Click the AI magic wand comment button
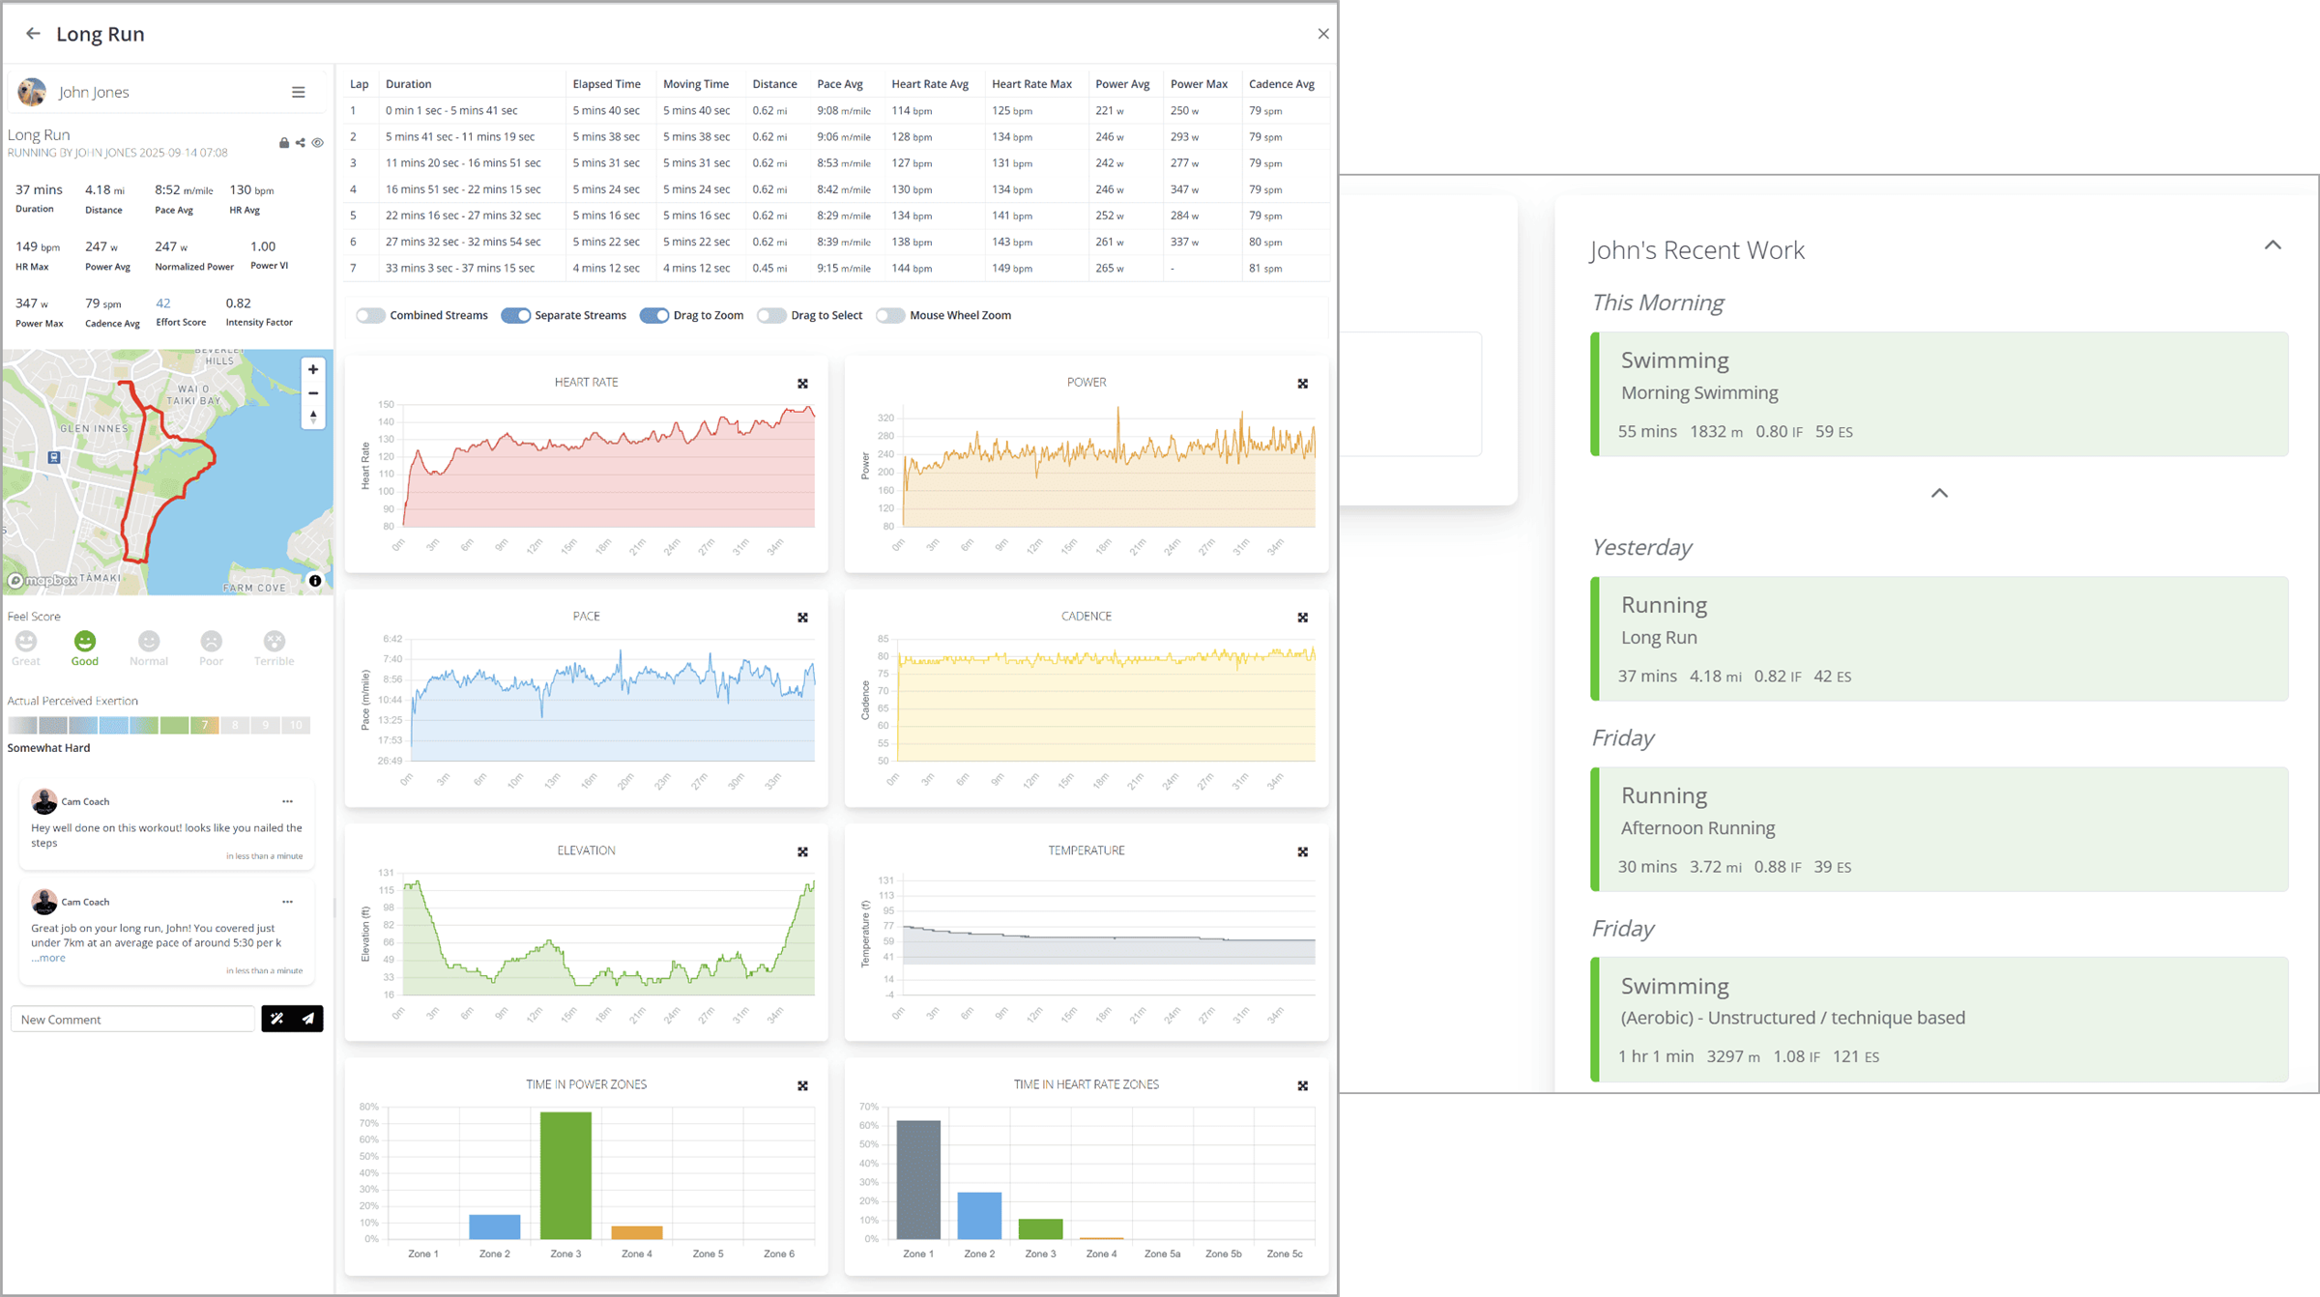 [x=277, y=1019]
